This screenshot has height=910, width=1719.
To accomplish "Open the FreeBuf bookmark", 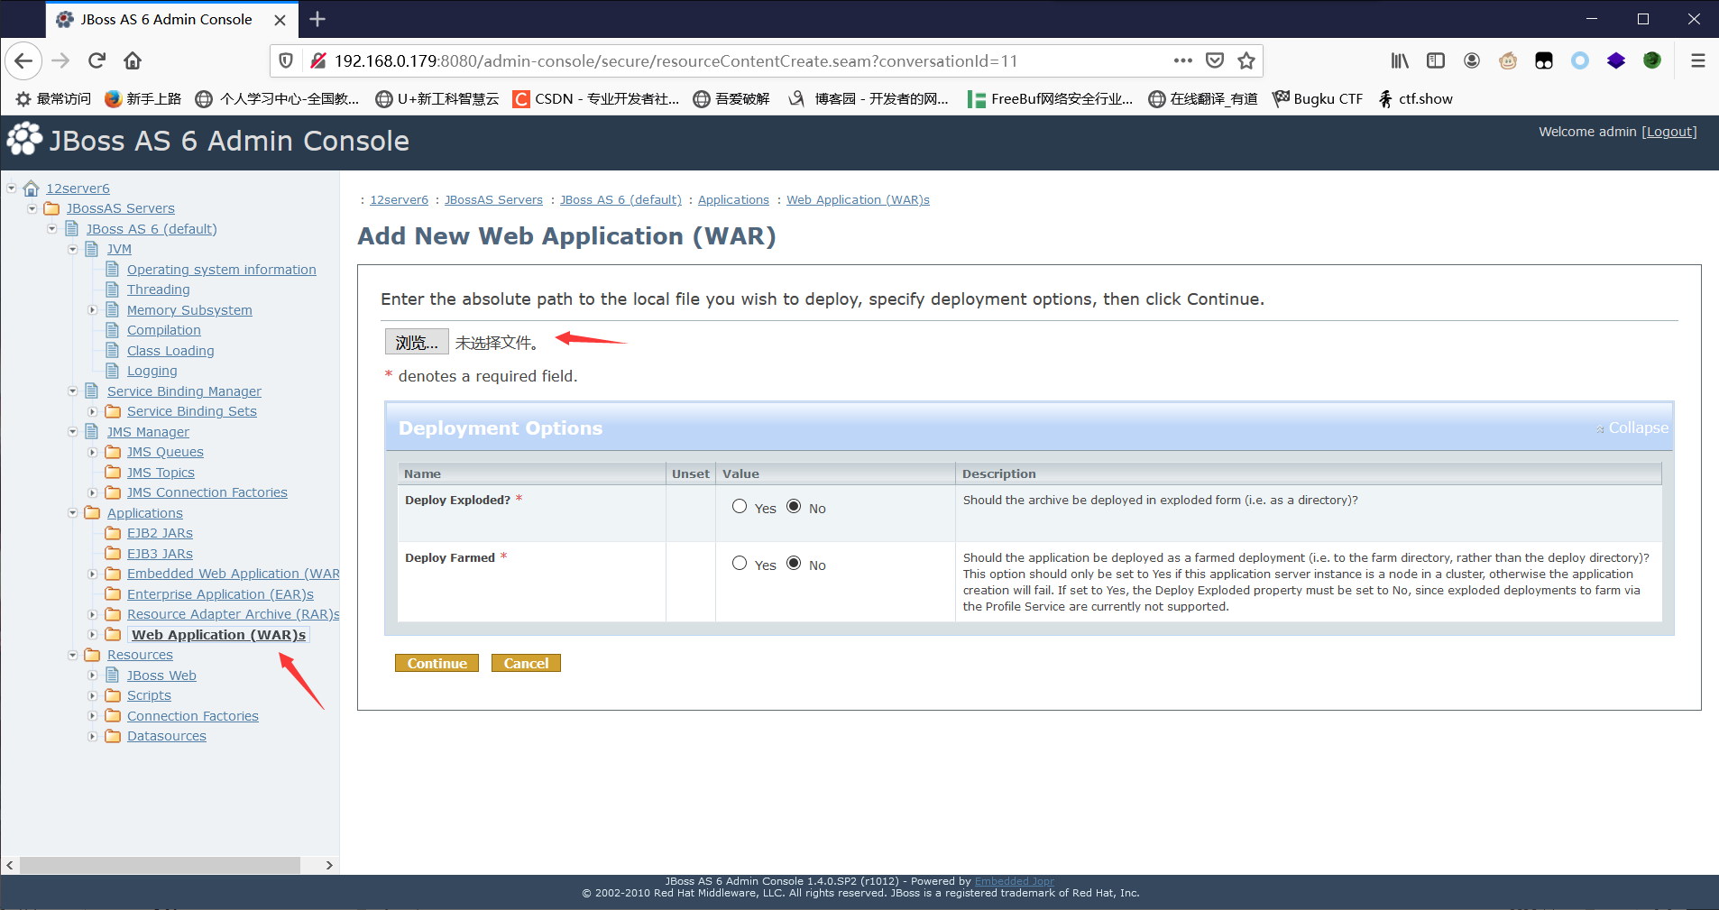I will click(x=1050, y=98).
